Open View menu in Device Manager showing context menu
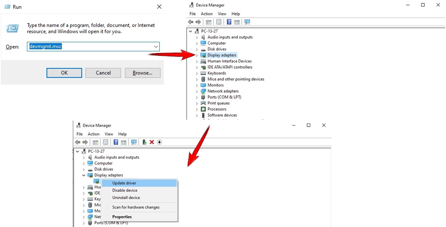 [x=109, y=134]
